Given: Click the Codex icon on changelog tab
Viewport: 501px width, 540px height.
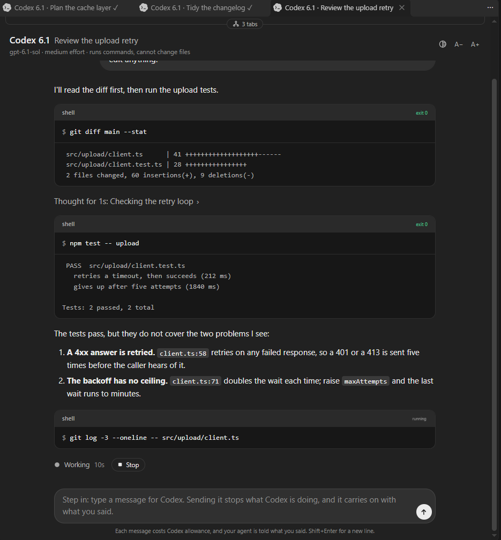Looking at the screenshot, I should 144,7.
